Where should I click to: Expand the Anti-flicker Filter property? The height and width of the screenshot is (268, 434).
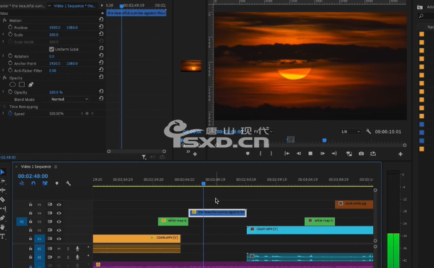pos(3,71)
